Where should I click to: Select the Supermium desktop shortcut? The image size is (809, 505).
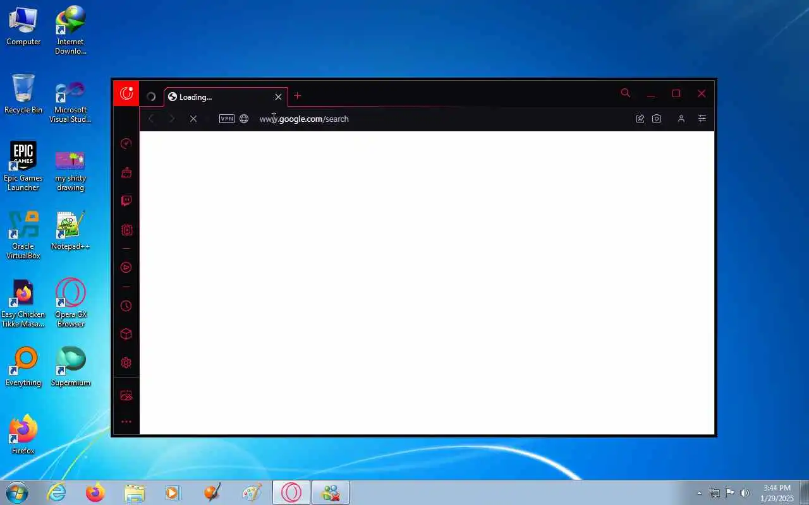[x=70, y=367]
